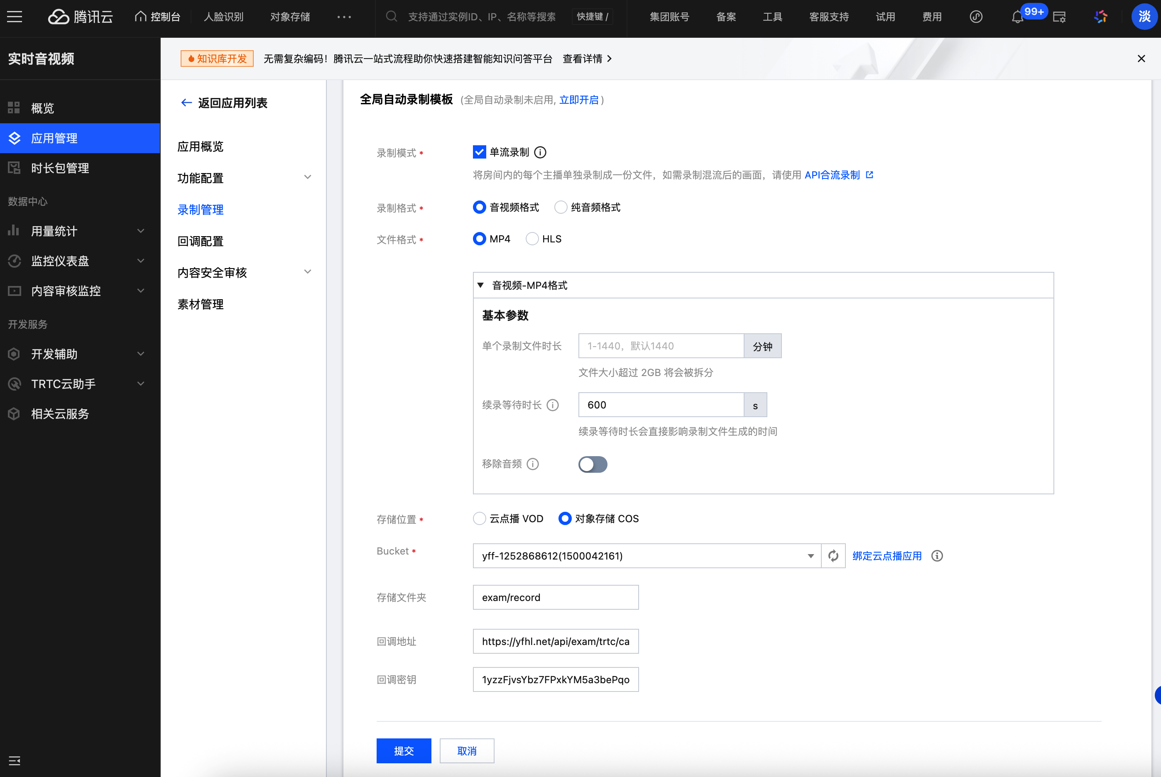
Task: Click the back arrow for 返回应用列表
Action: [x=186, y=103]
